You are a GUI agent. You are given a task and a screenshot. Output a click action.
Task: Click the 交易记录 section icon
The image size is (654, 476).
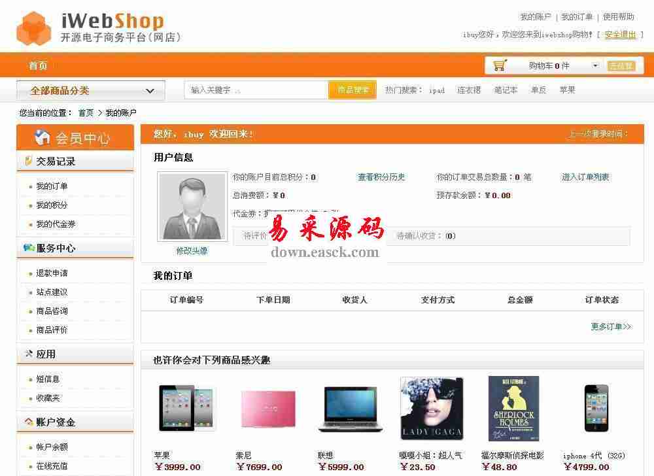click(x=28, y=161)
